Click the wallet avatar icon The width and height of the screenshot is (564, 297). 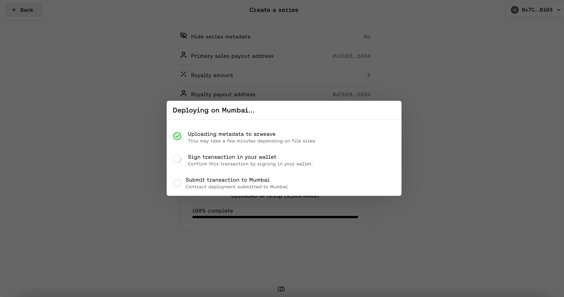click(x=515, y=10)
